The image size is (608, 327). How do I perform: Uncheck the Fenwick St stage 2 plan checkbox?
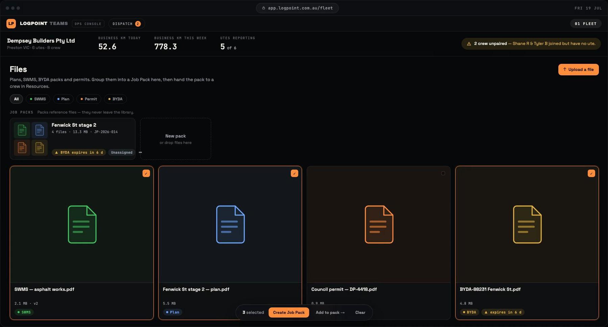point(295,173)
